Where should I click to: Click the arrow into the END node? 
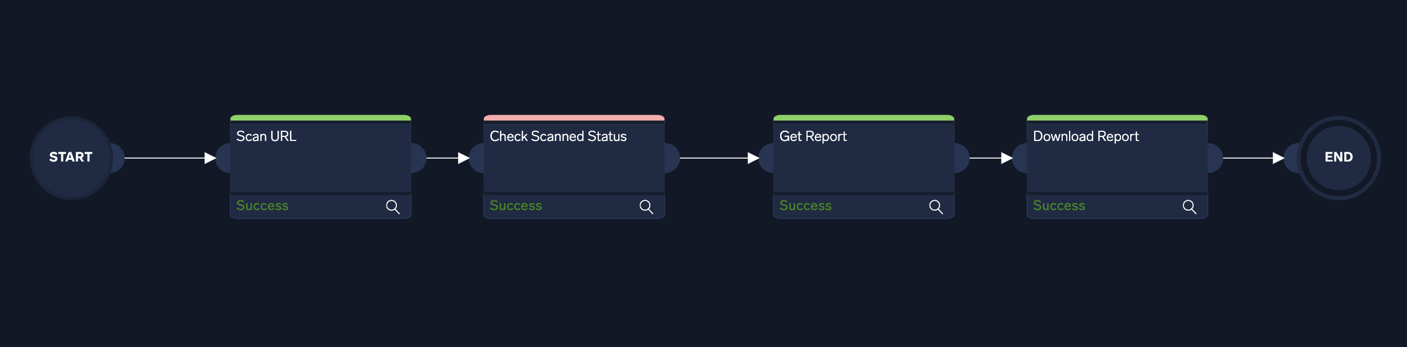[1253, 158]
